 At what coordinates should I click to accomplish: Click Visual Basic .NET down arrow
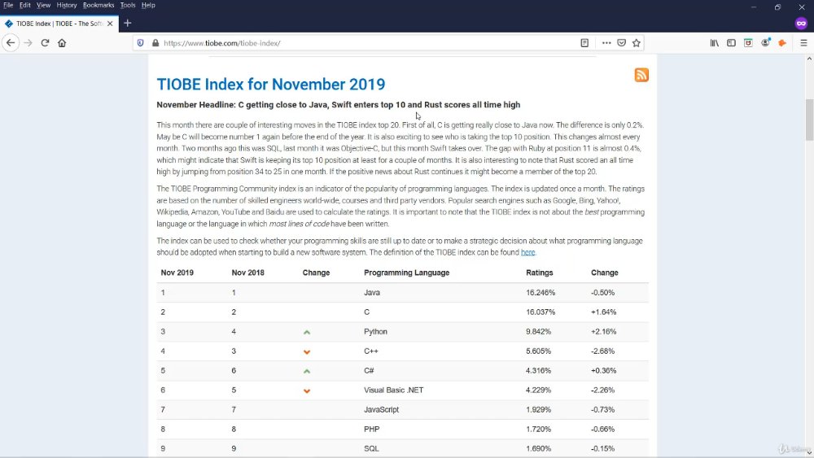(307, 390)
